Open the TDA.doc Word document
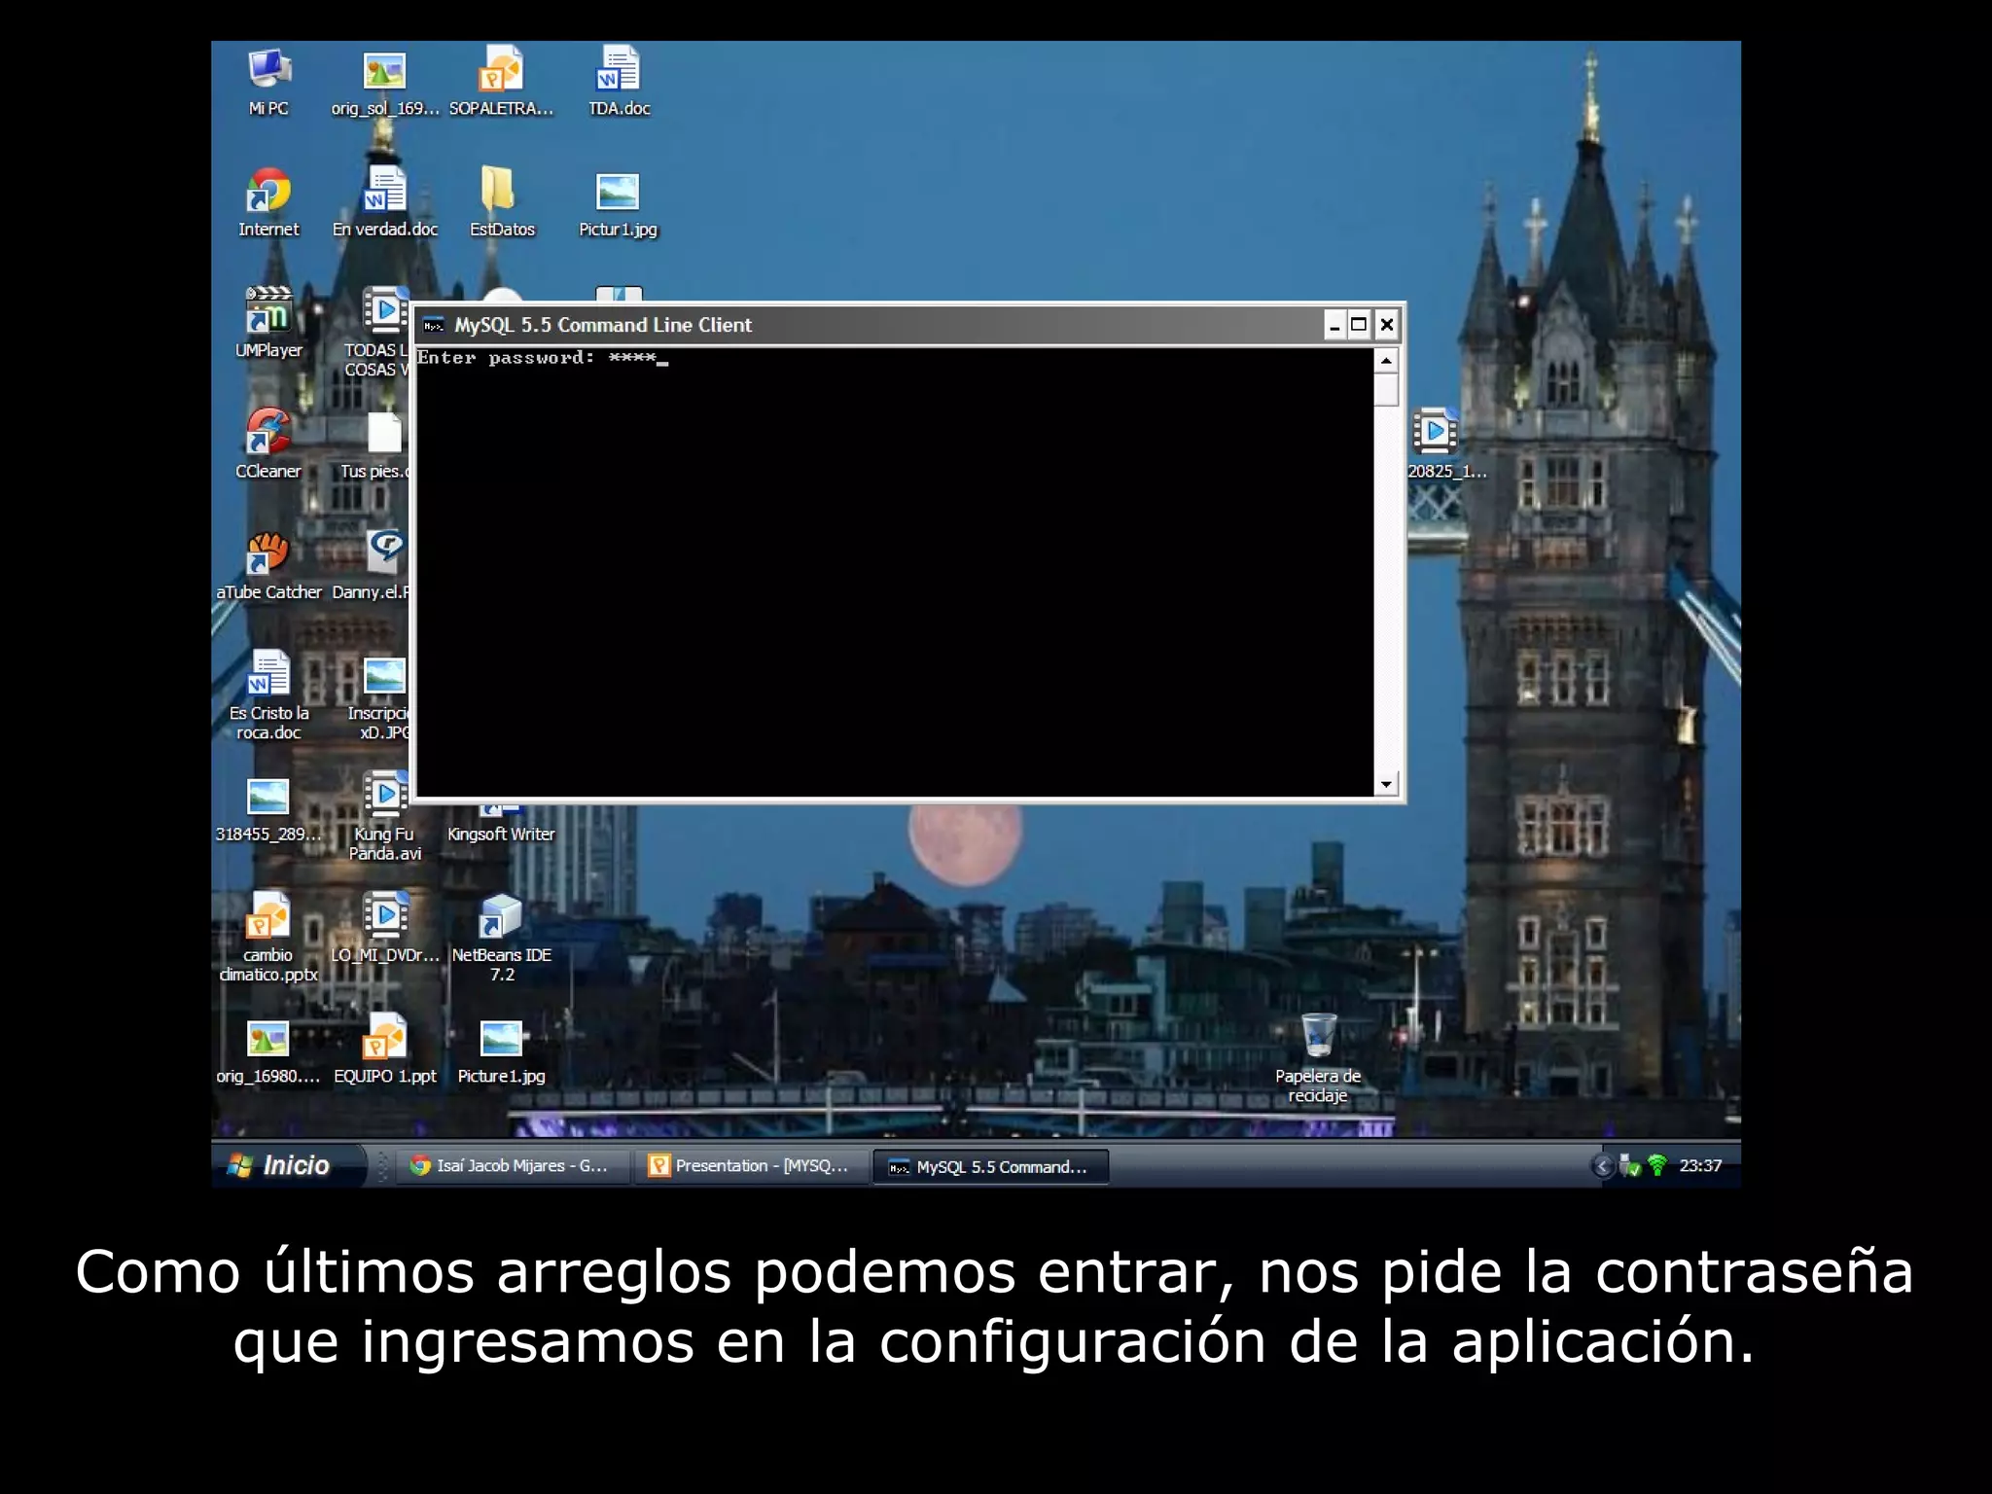Image resolution: width=1992 pixels, height=1494 pixels. [x=619, y=82]
